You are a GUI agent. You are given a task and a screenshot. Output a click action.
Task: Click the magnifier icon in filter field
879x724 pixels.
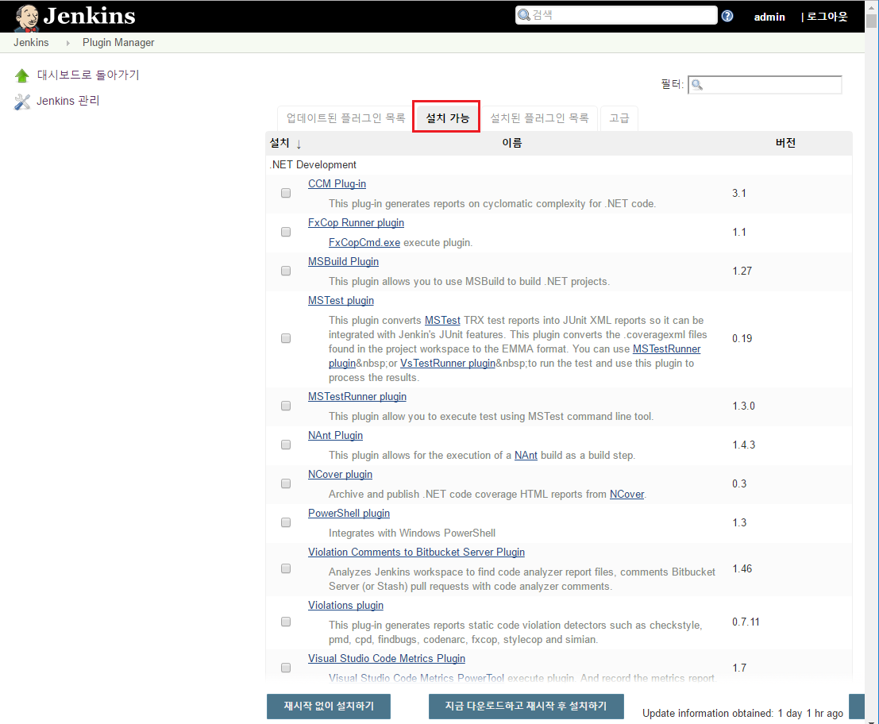pyautogui.click(x=697, y=85)
